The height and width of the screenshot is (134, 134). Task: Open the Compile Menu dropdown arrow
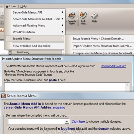pyautogui.click(x=78, y=18)
